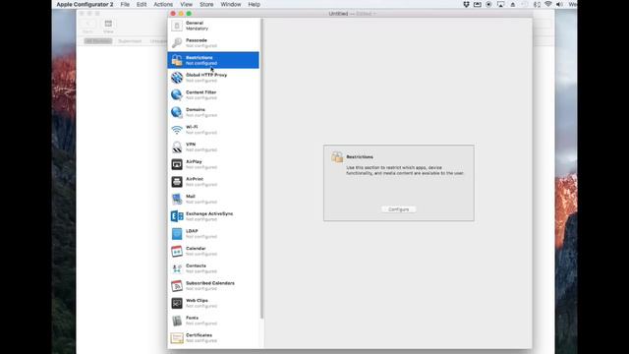Viewport: 629px width, 354px height.
Task: Open the AirPrint printer icon
Action: (x=177, y=181)
